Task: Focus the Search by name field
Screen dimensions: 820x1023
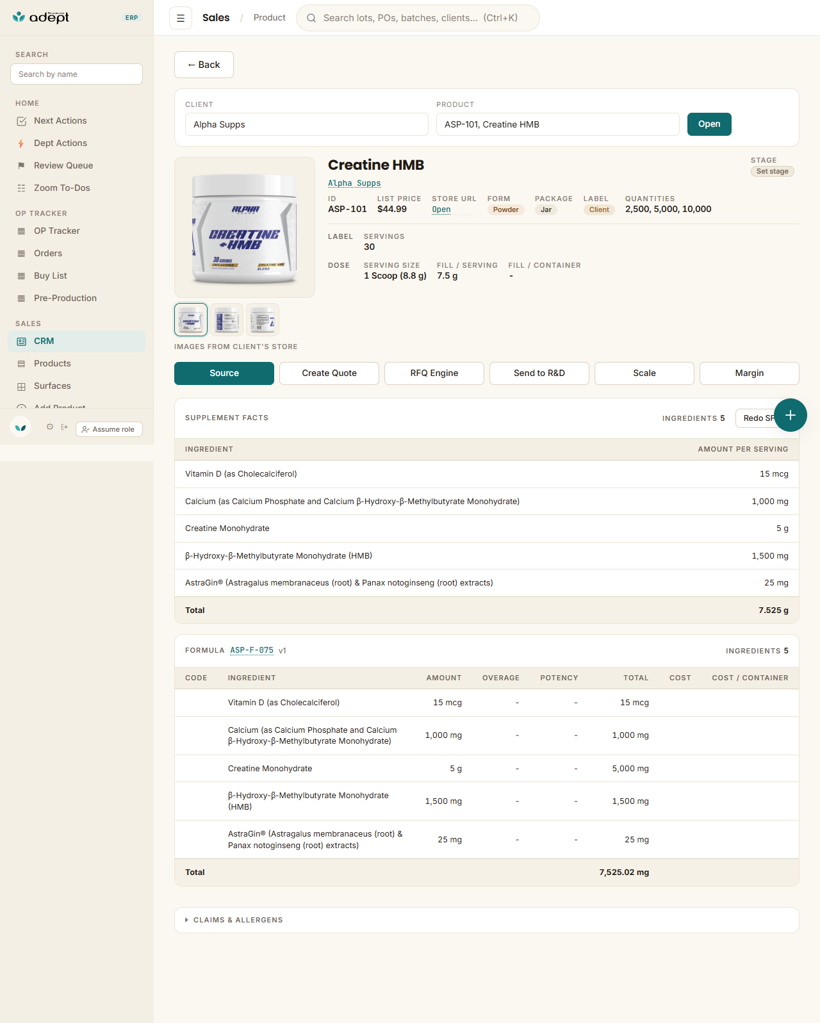Action: pyautogui.click(x=77, y=74)
